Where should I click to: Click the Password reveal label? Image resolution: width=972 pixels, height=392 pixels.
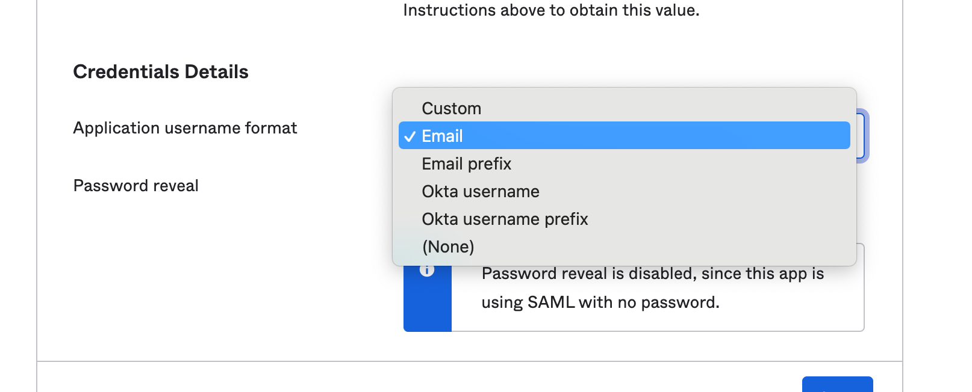tap(136, 186)
